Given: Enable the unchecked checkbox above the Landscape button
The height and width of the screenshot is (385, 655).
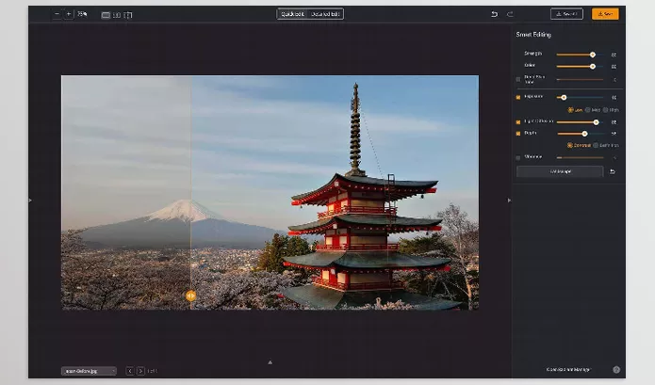Looking at the screenshot, I should point(518,157).
